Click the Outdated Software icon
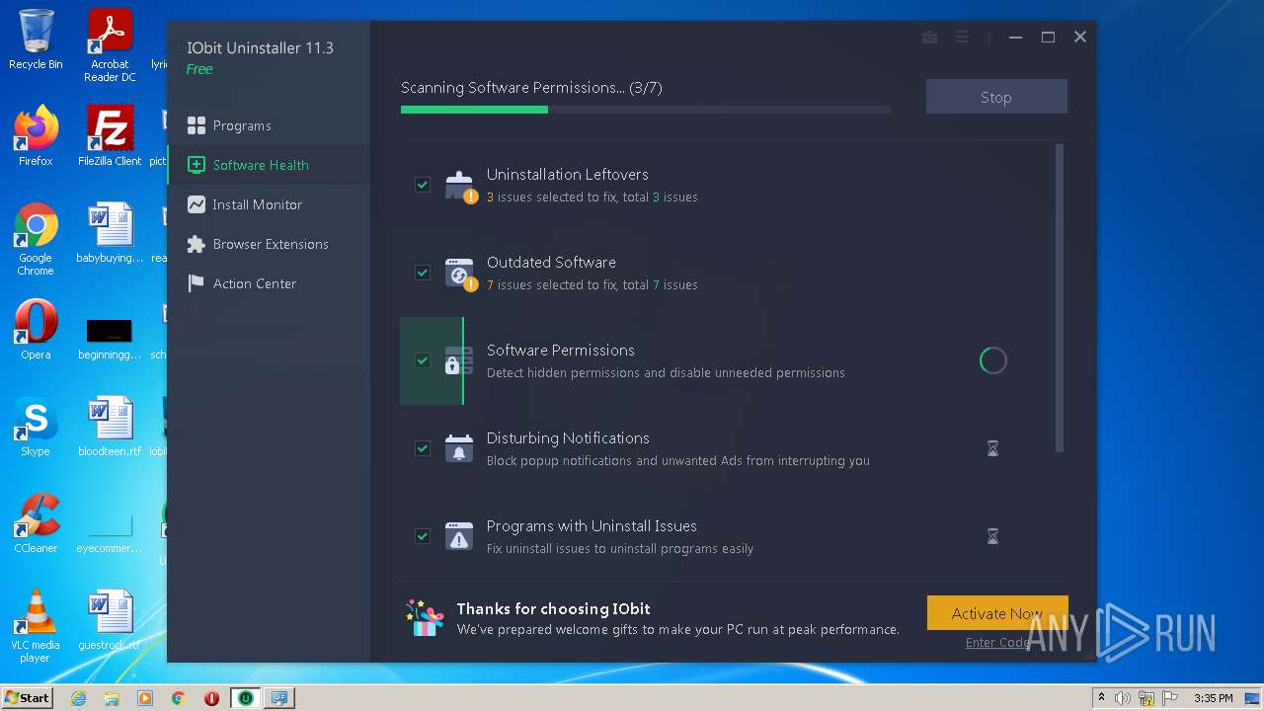 459,273
